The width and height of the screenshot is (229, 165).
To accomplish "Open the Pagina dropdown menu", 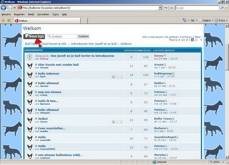I will pyautogui.click(x=213, y=21).
